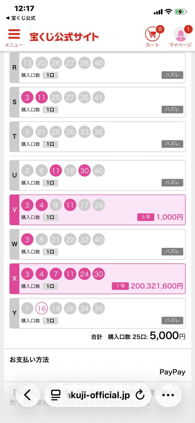
Task: Select pink number 24 in row X
Action: point(84,274)
